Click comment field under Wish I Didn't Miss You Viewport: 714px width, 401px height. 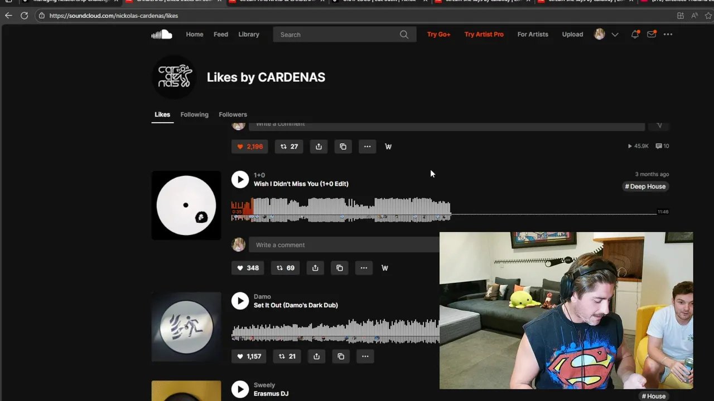(x=344, y=245)
